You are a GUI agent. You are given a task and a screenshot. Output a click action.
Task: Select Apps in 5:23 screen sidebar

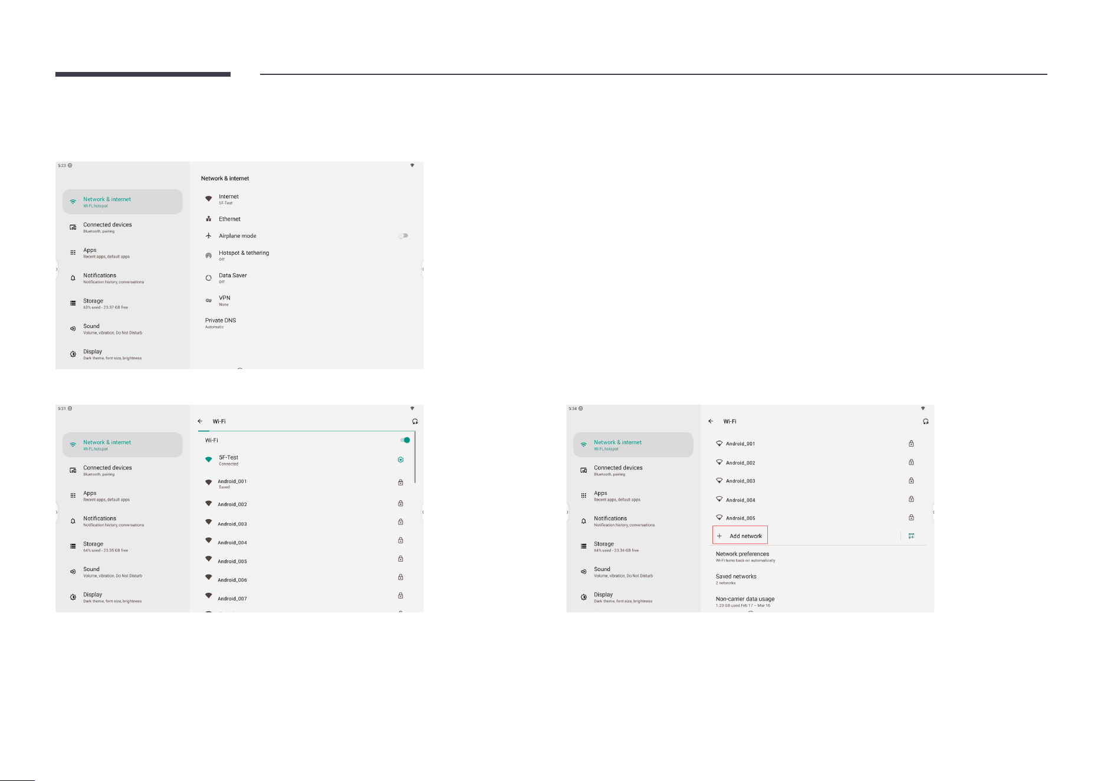123,252
